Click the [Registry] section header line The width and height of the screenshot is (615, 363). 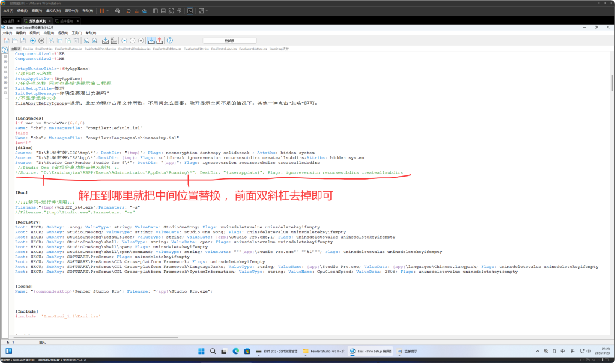28,222
